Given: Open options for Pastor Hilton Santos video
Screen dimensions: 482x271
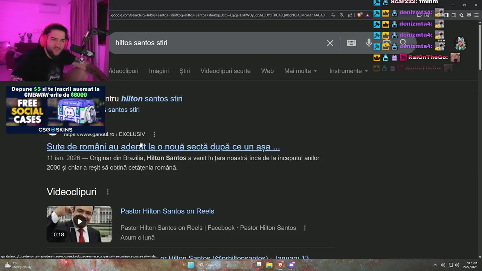Looking at the screenshot, I should point(305,228).
